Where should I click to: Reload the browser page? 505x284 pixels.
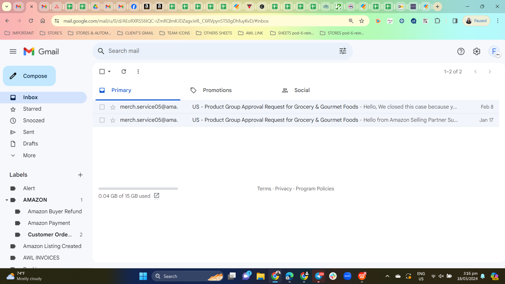31,21
